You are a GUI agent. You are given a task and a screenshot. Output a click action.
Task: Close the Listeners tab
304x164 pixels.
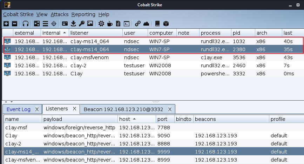[74, 109]
